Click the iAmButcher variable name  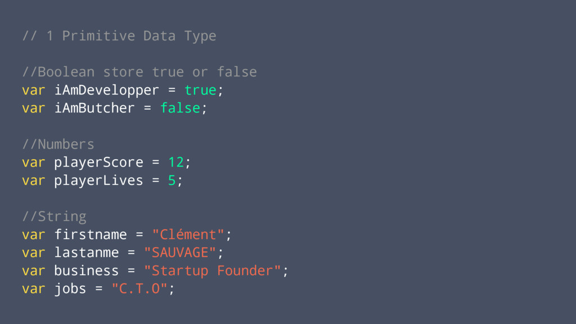(94, 108)
